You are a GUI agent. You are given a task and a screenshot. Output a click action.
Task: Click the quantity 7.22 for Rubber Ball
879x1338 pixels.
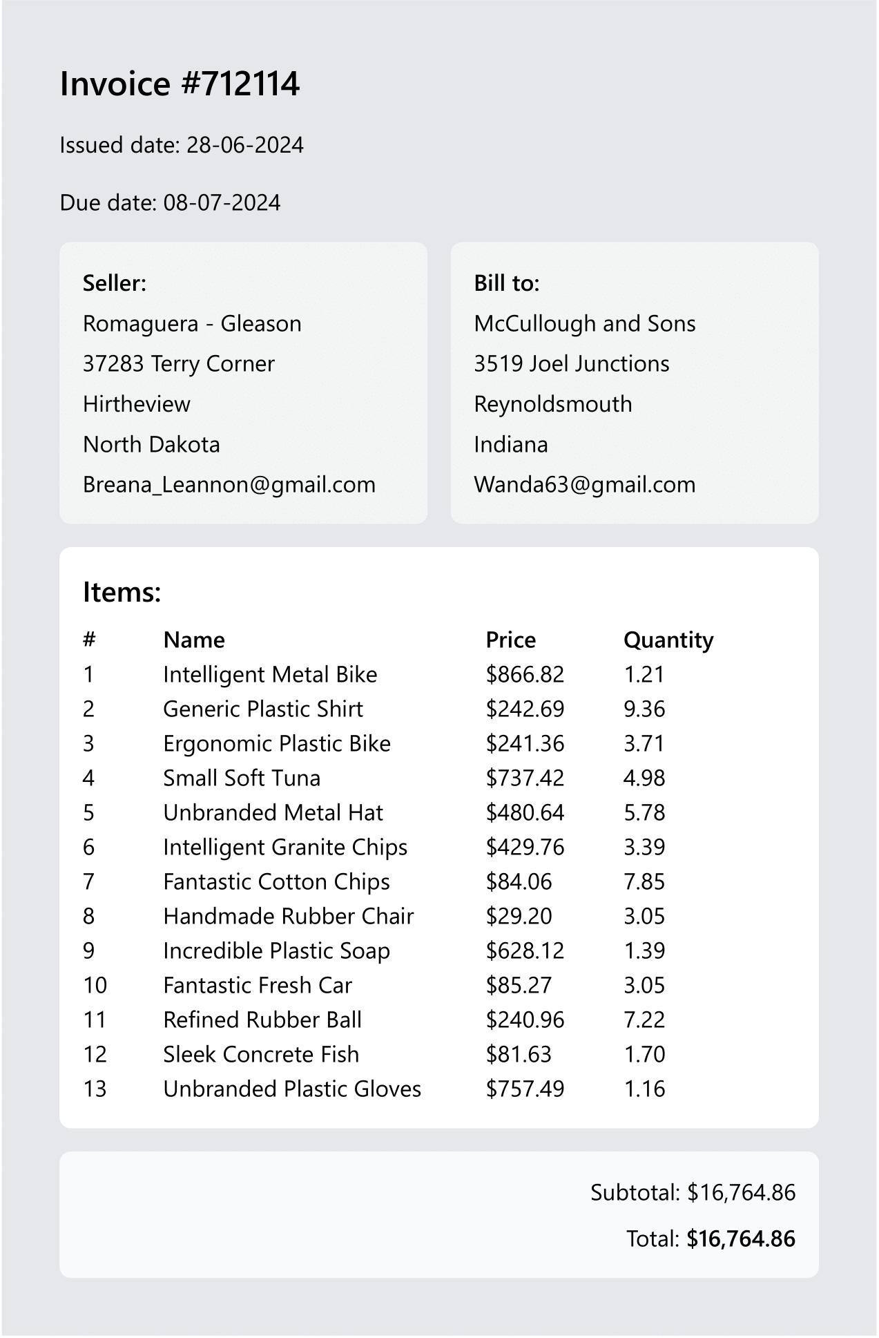644,1020
